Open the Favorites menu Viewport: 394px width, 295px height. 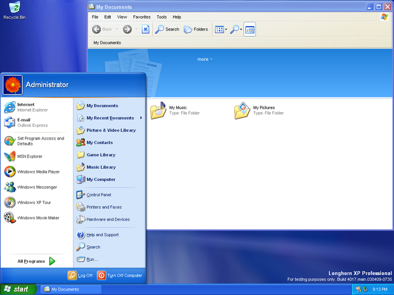point(141,17)
